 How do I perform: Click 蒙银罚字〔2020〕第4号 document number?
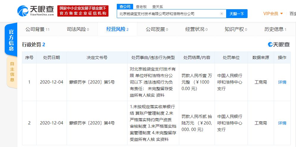coord(92,123)
